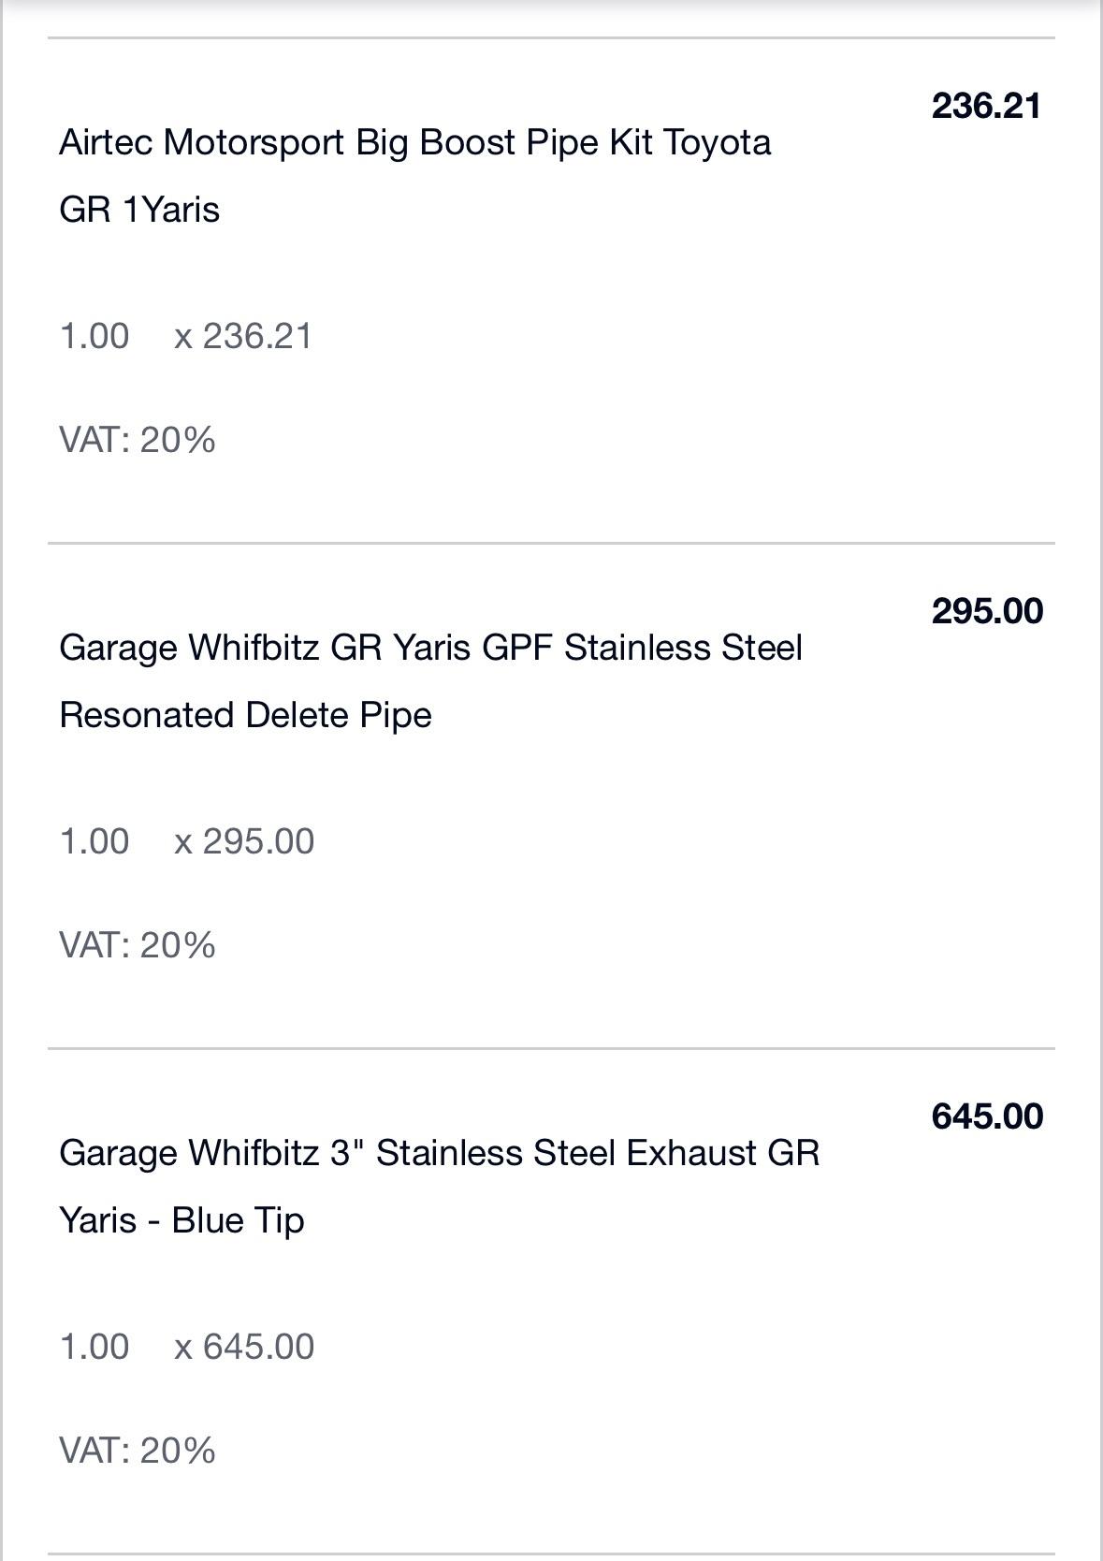Click 'Resonated Delete Pipe' text line
The image size is (1103, 1561).
pyautogui.click(x=245, y=715)
